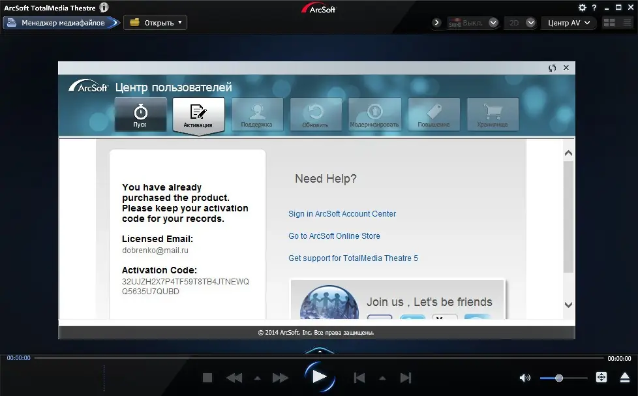Select the Модернизировать tab
Viewport: 638px width, 396px height.
point(374,114)
